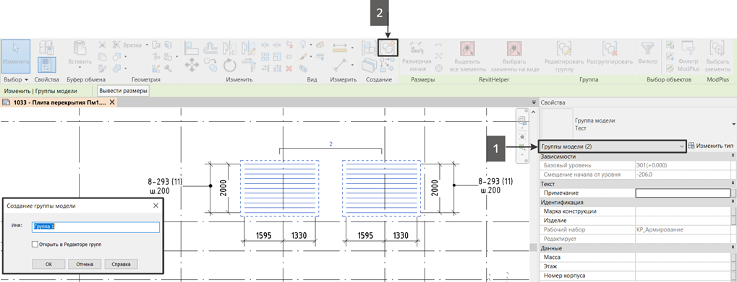Click the Имя input field containing Группа 1
The height and width of the screenshot is (282, 737).
95,226
